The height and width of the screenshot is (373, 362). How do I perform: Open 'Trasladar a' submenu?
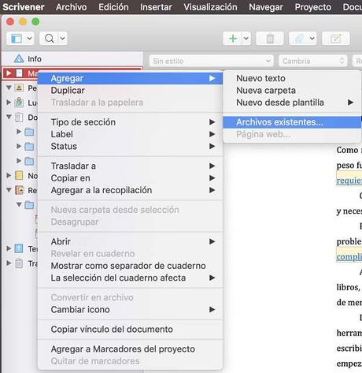[131, 166]
